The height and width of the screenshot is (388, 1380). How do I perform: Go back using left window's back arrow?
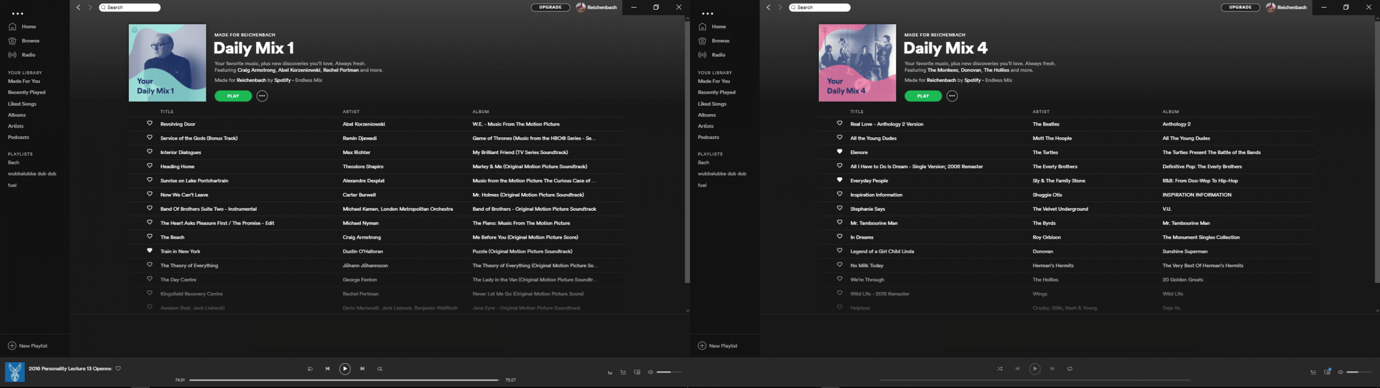(x=78, y=8)
